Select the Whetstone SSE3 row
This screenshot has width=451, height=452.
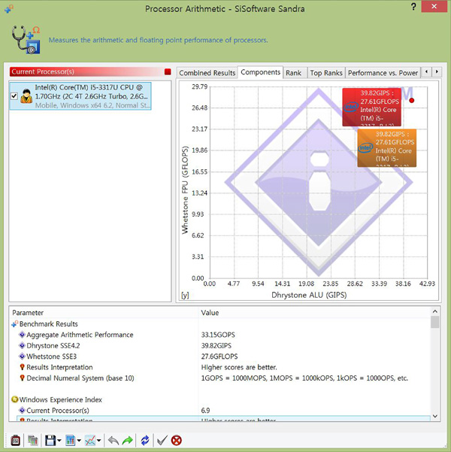click(220, 356)
